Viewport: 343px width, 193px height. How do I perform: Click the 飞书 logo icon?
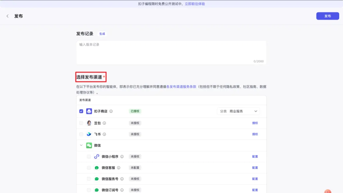click(x=89, y=134)
